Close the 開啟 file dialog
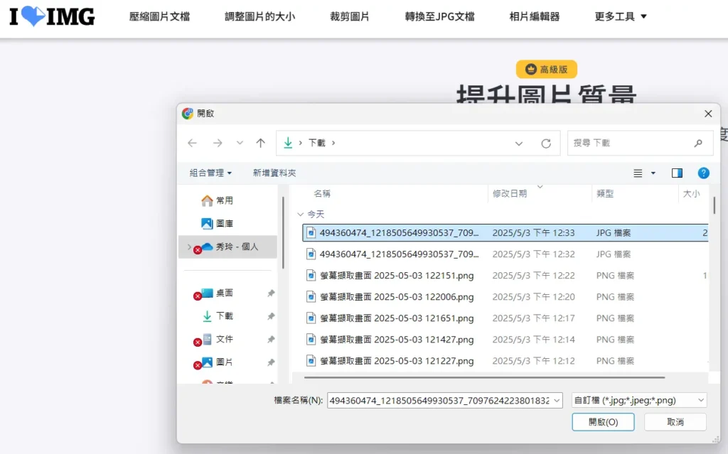728x454 pixels. click(708, 114)
